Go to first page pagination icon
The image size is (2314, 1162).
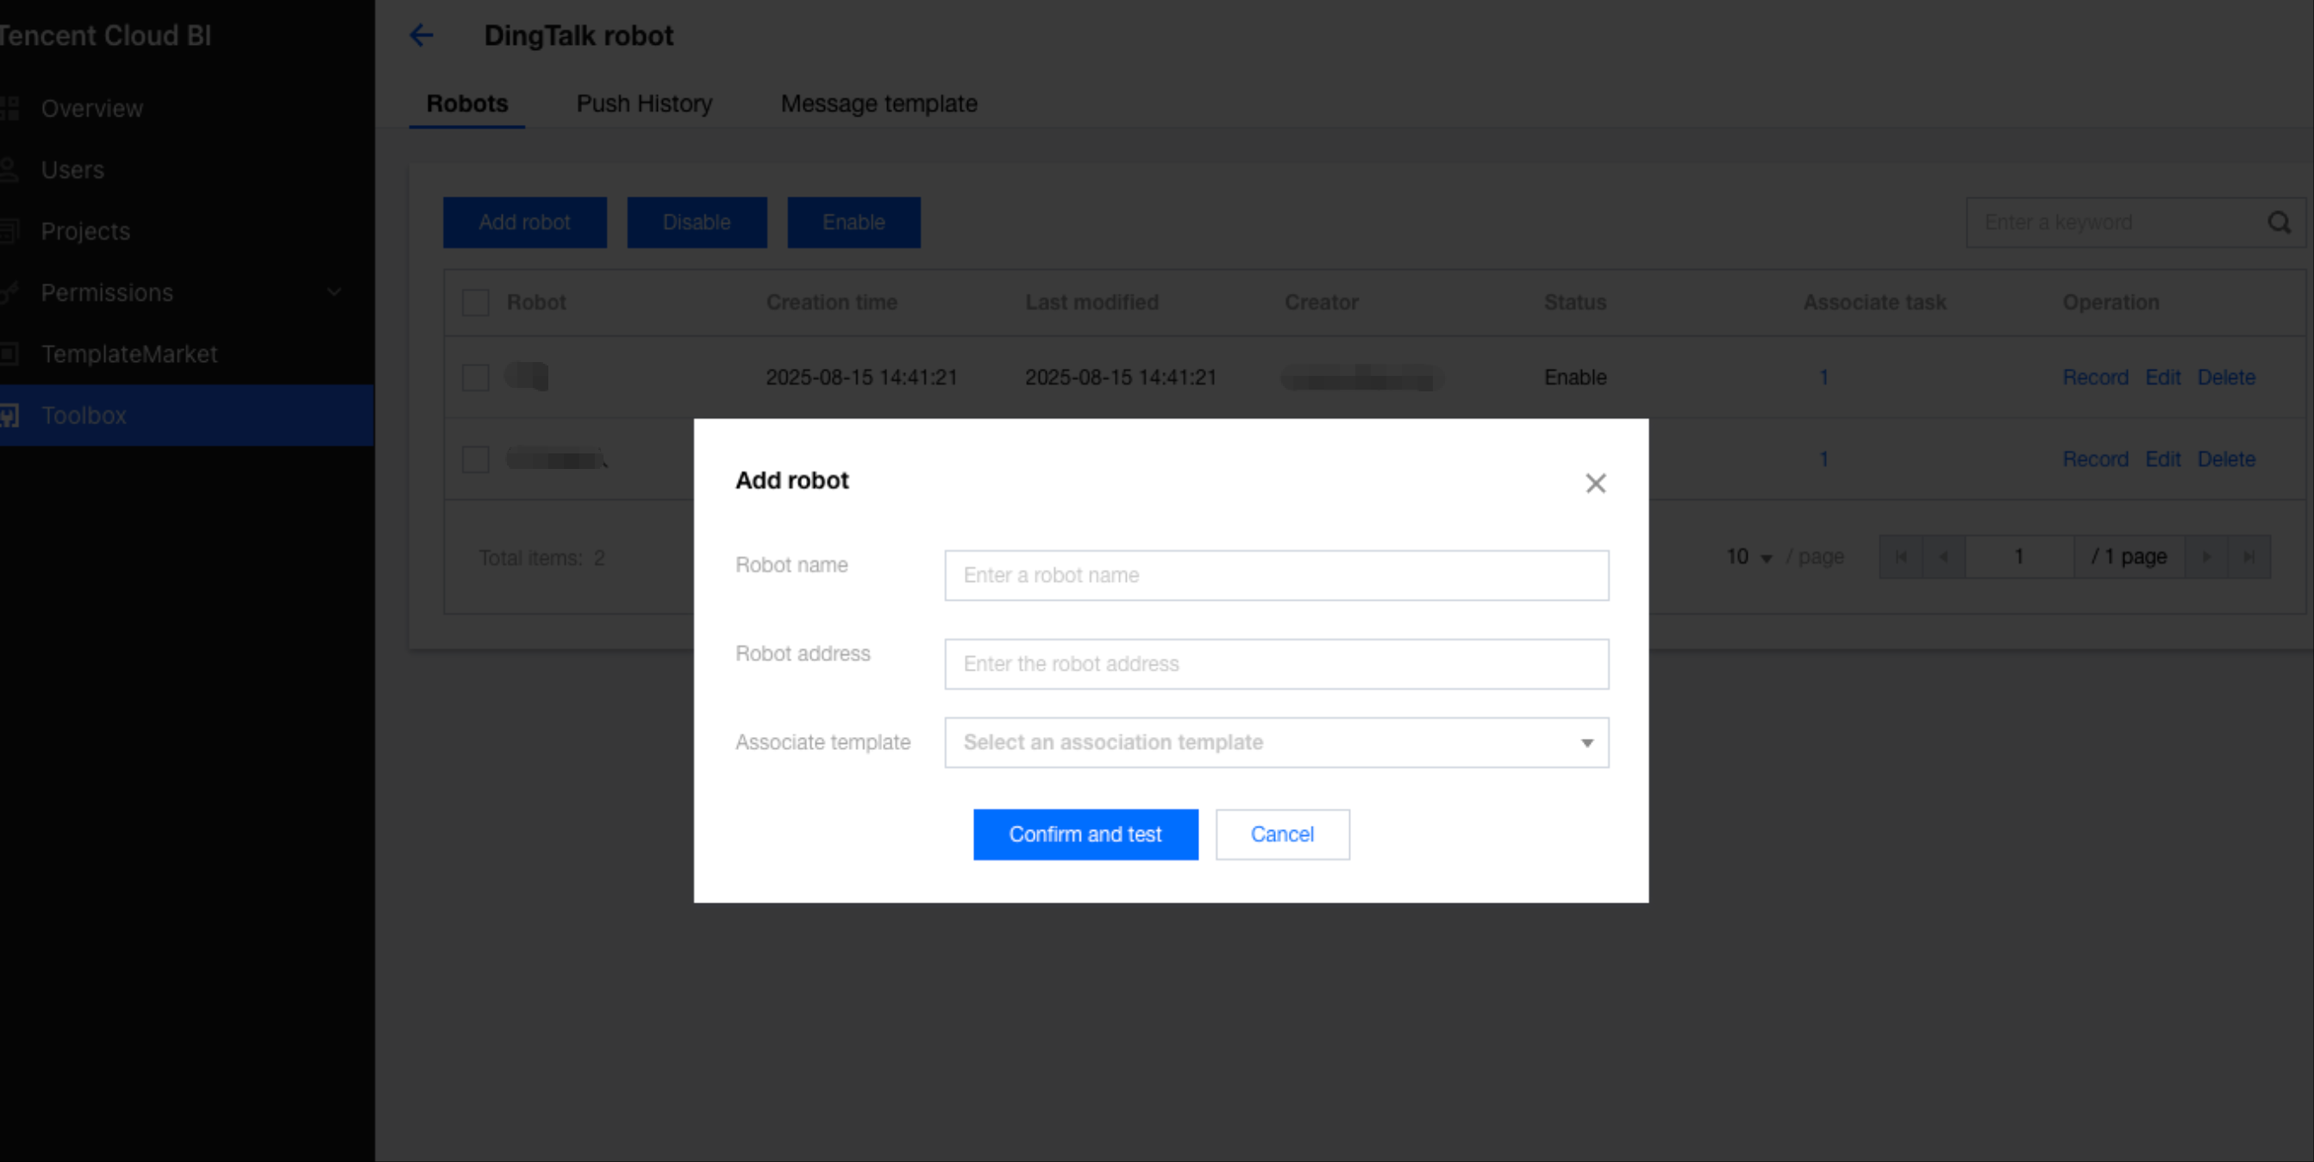tap(1901, 557)
